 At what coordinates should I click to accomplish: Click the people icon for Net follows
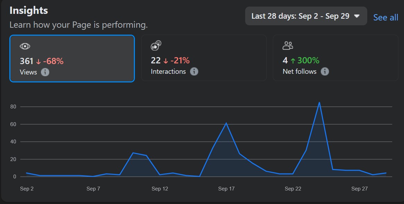(x=288, y=45)
